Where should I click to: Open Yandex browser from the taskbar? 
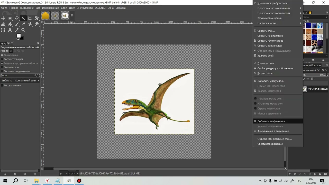[47, 181]
